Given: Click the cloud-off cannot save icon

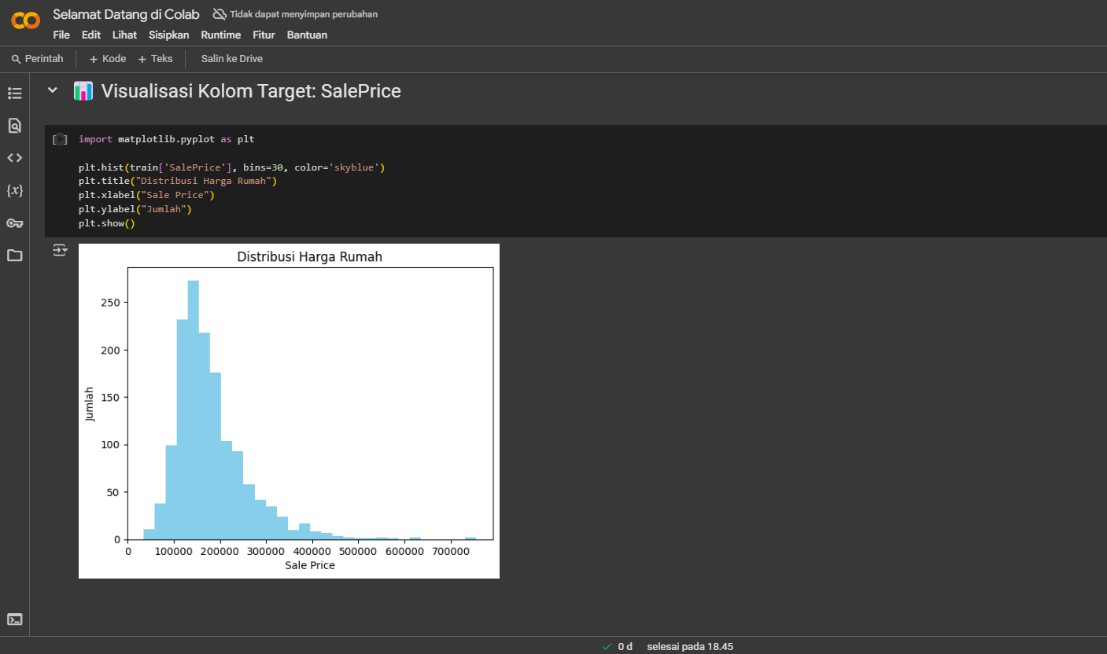Looking at the screenshot, I should pyautogui.click(x=220, y=14).
